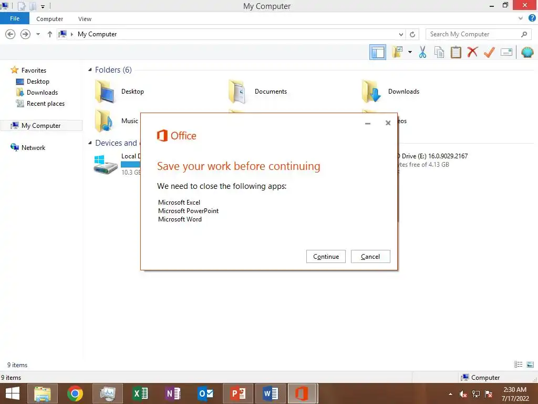538x404 pixels.
Task: Select Downloads under Favorites
Action: pyautogui.click(x=42, y=93)
